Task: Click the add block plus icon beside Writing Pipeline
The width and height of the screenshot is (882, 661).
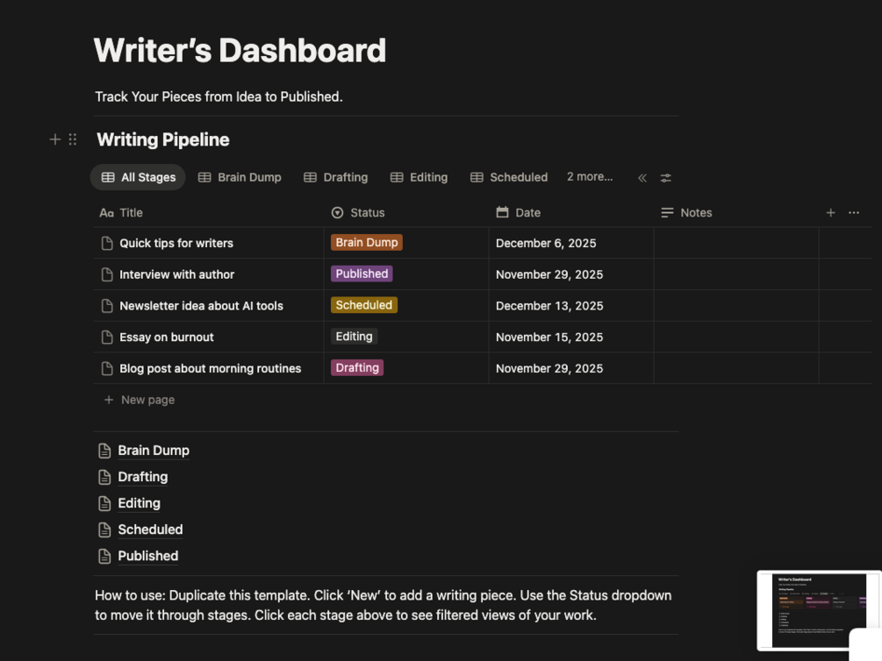Action: [54, 139]
